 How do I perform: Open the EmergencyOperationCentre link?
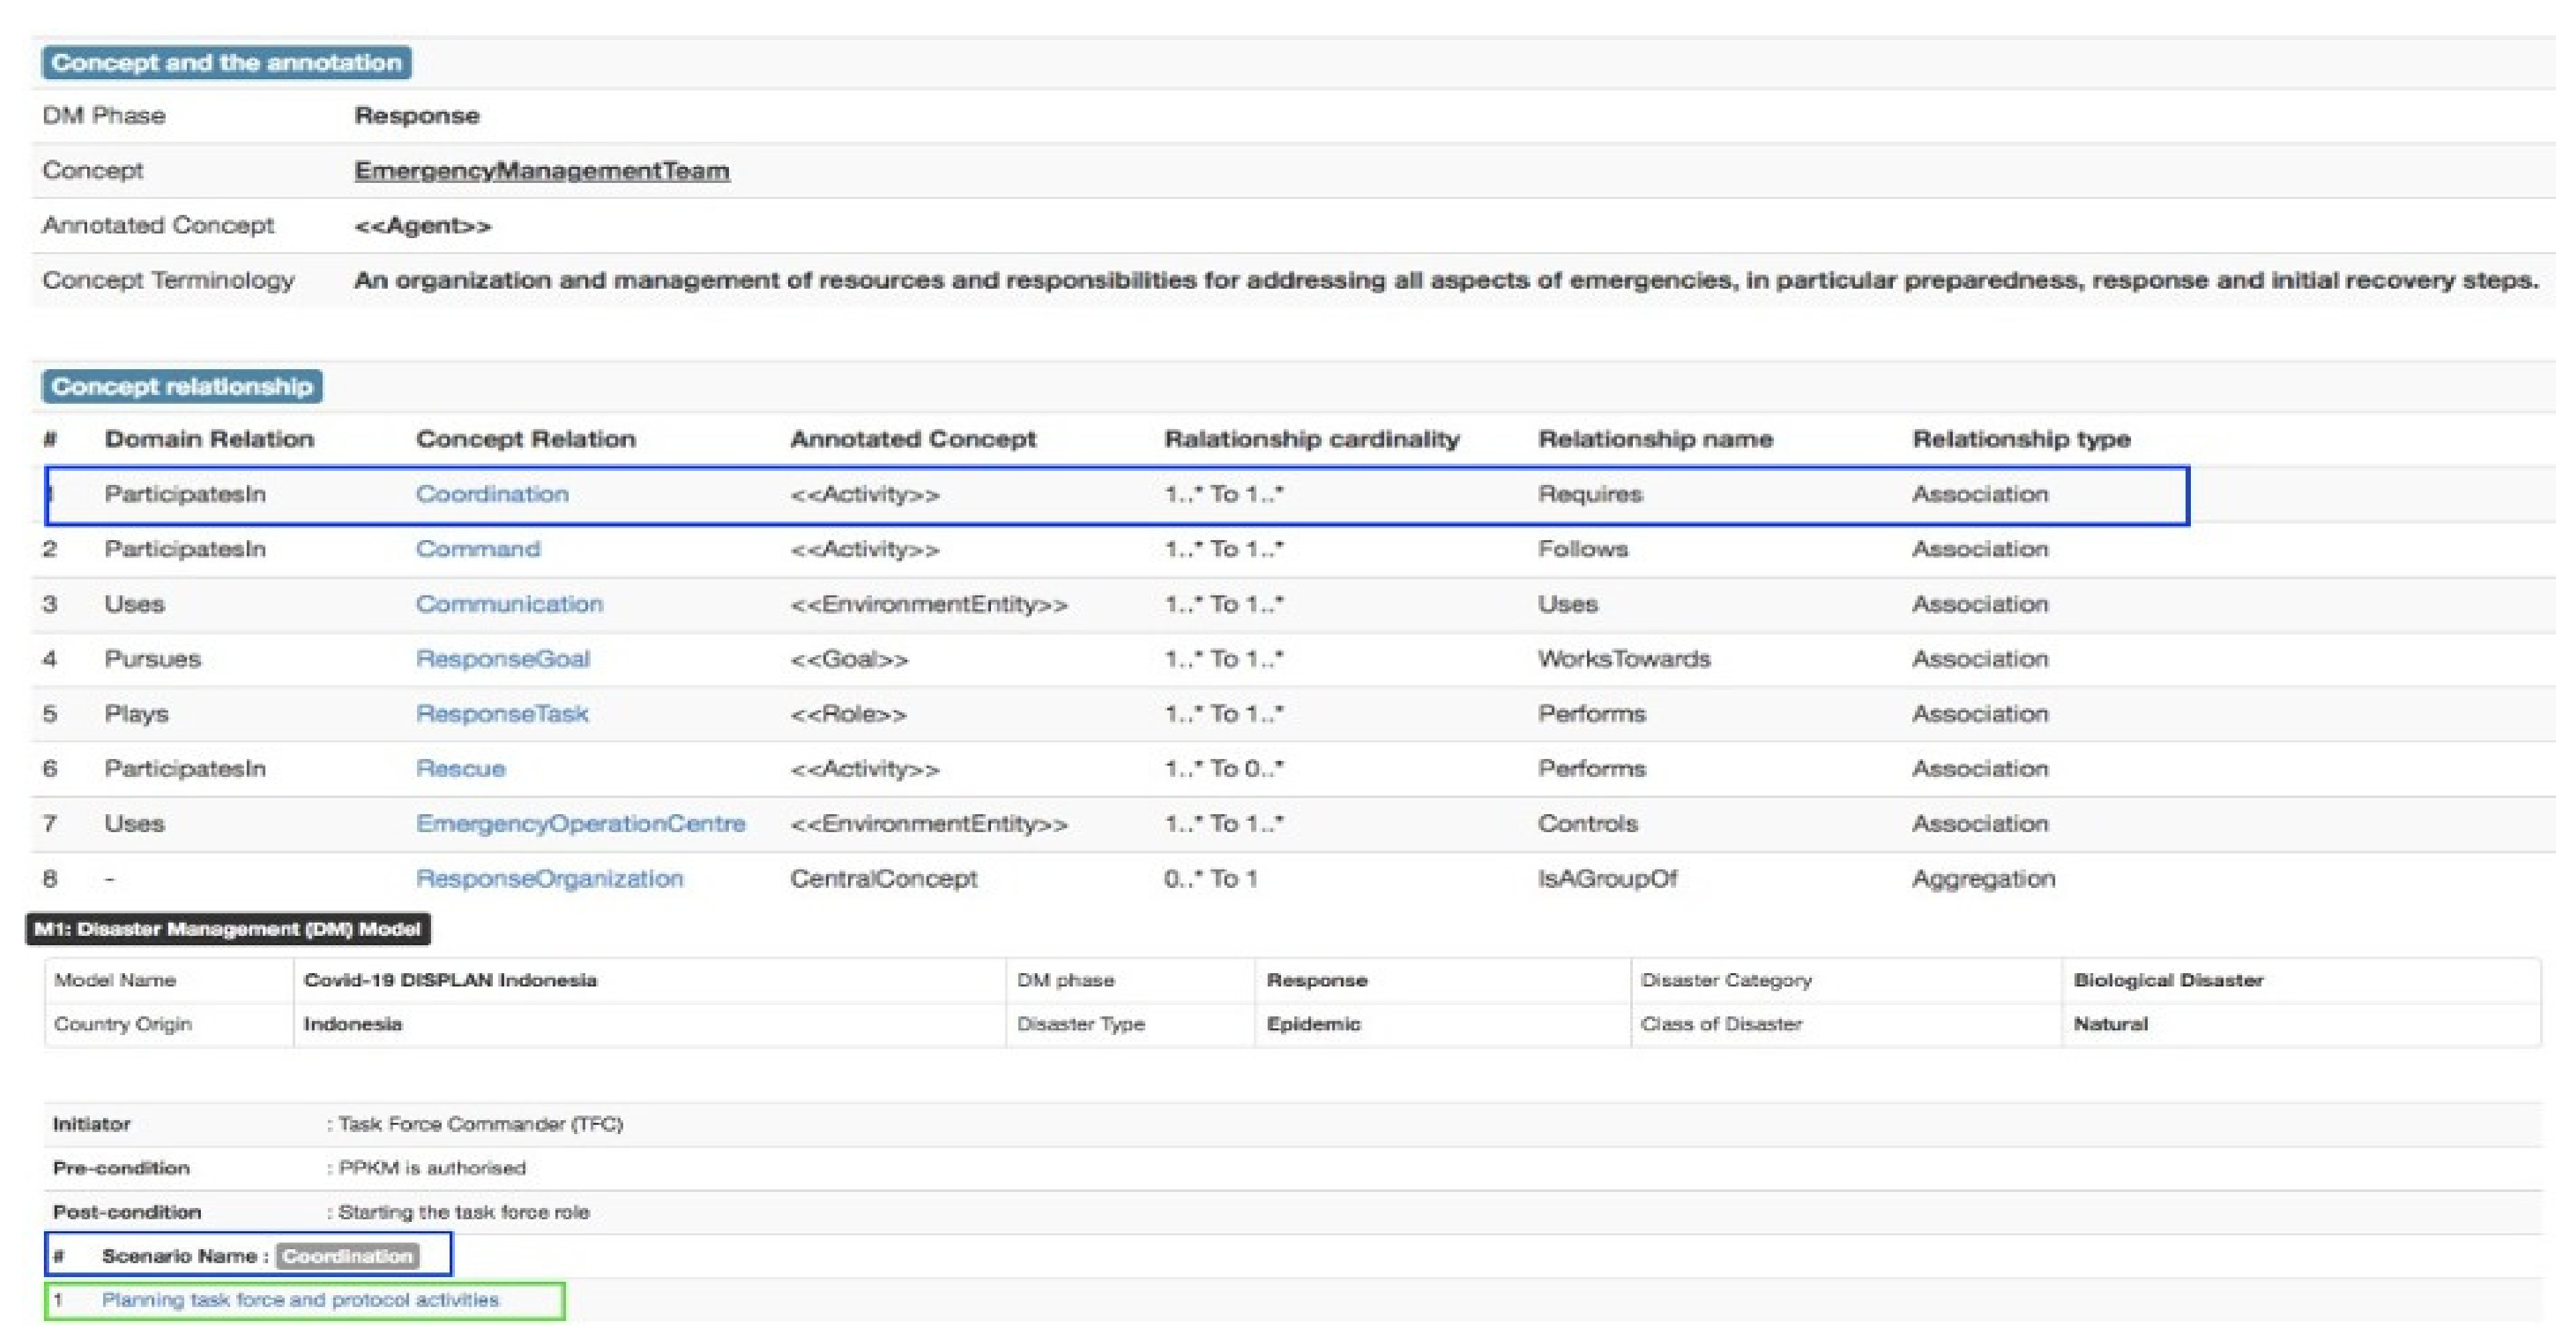(580, 824)
